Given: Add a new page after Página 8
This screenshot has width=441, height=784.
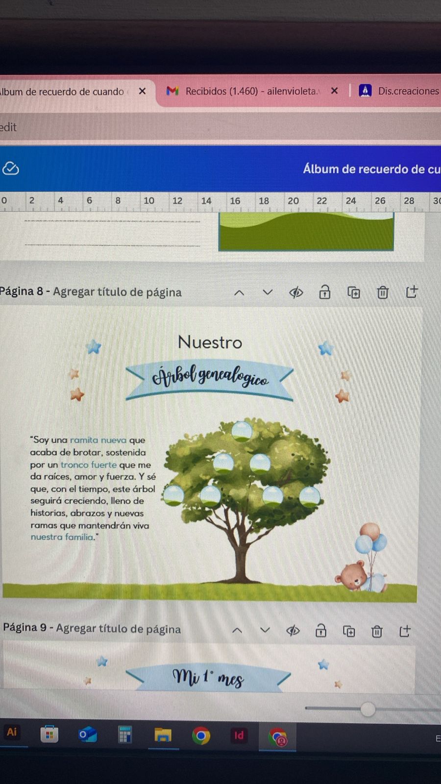Looking at the screenshot, I should [412, 292].
